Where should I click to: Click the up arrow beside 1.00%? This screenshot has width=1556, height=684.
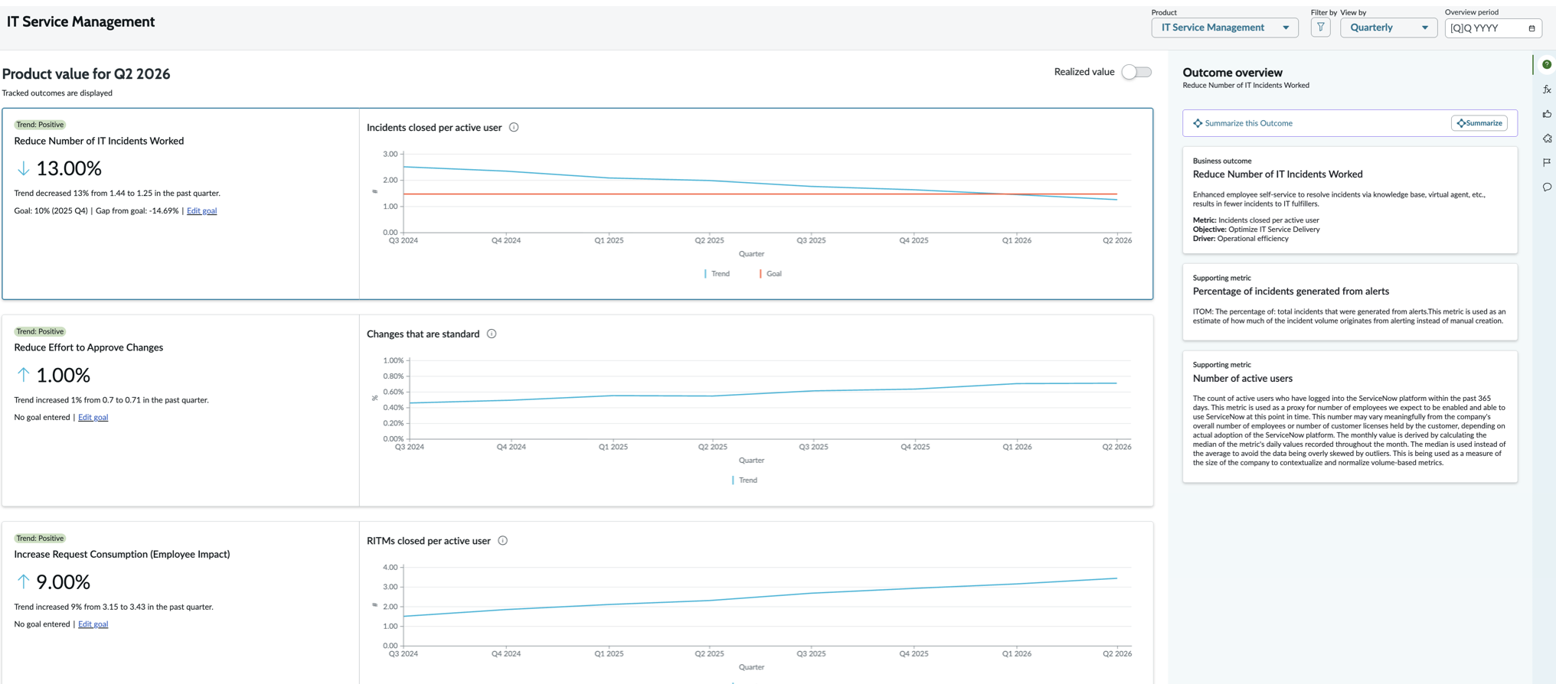(23, 375)
